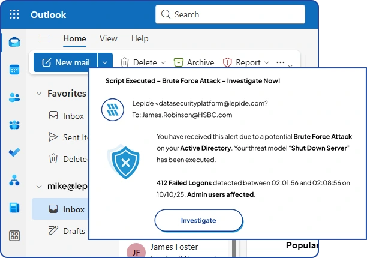Switch to the View tab
The image size is (367, 258).
click(x=108, y=38)
